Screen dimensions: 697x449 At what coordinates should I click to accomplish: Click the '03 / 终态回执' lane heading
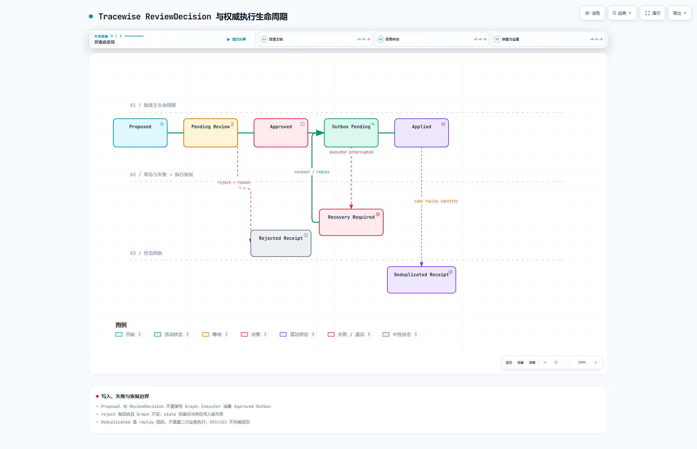146,253
